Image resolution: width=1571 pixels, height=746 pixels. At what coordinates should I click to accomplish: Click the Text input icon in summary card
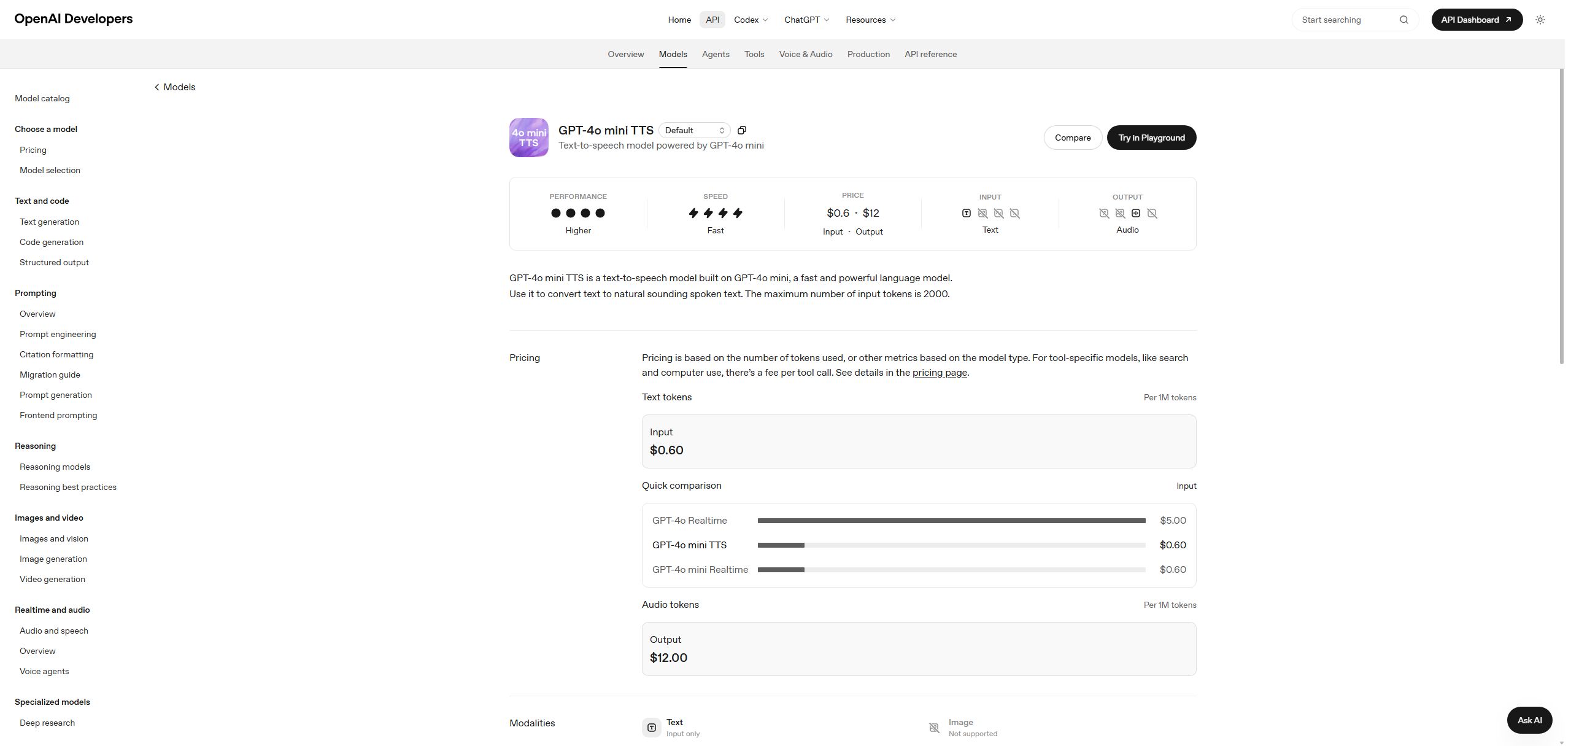pyautogui.click(x=967, y=213)
